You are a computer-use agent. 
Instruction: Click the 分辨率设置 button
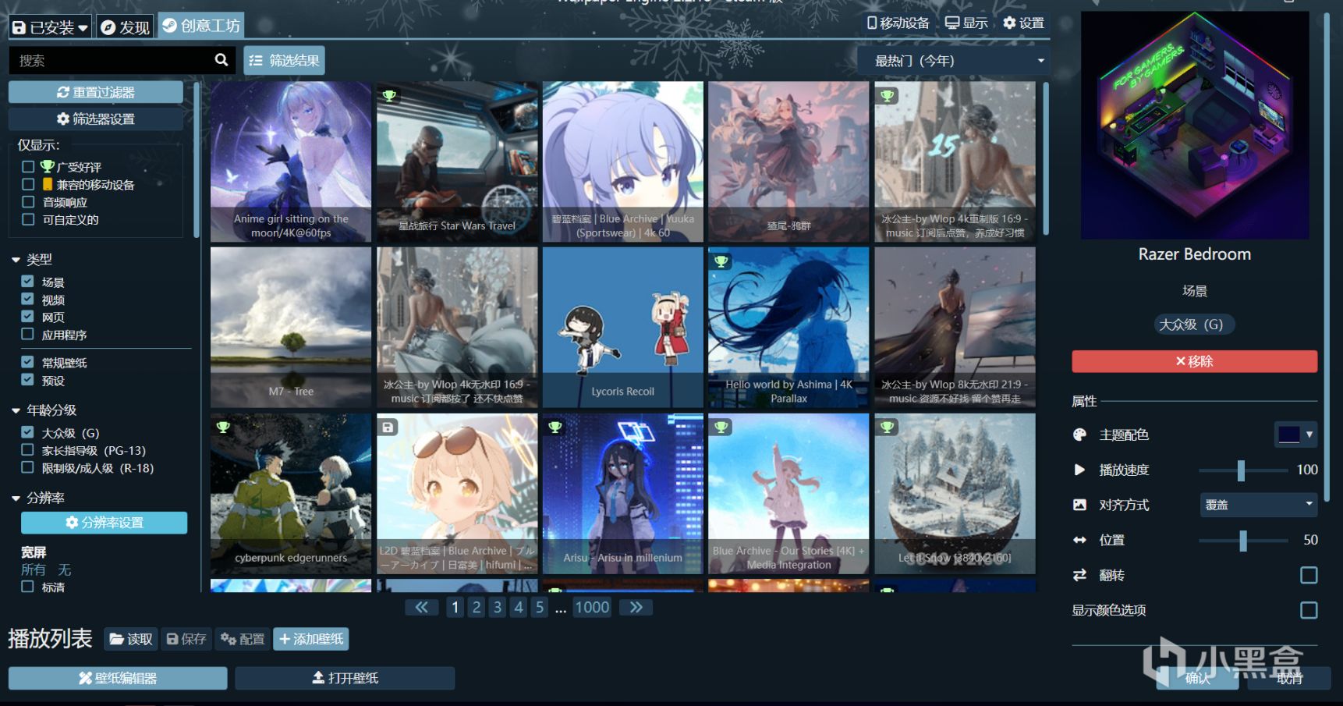104,523
